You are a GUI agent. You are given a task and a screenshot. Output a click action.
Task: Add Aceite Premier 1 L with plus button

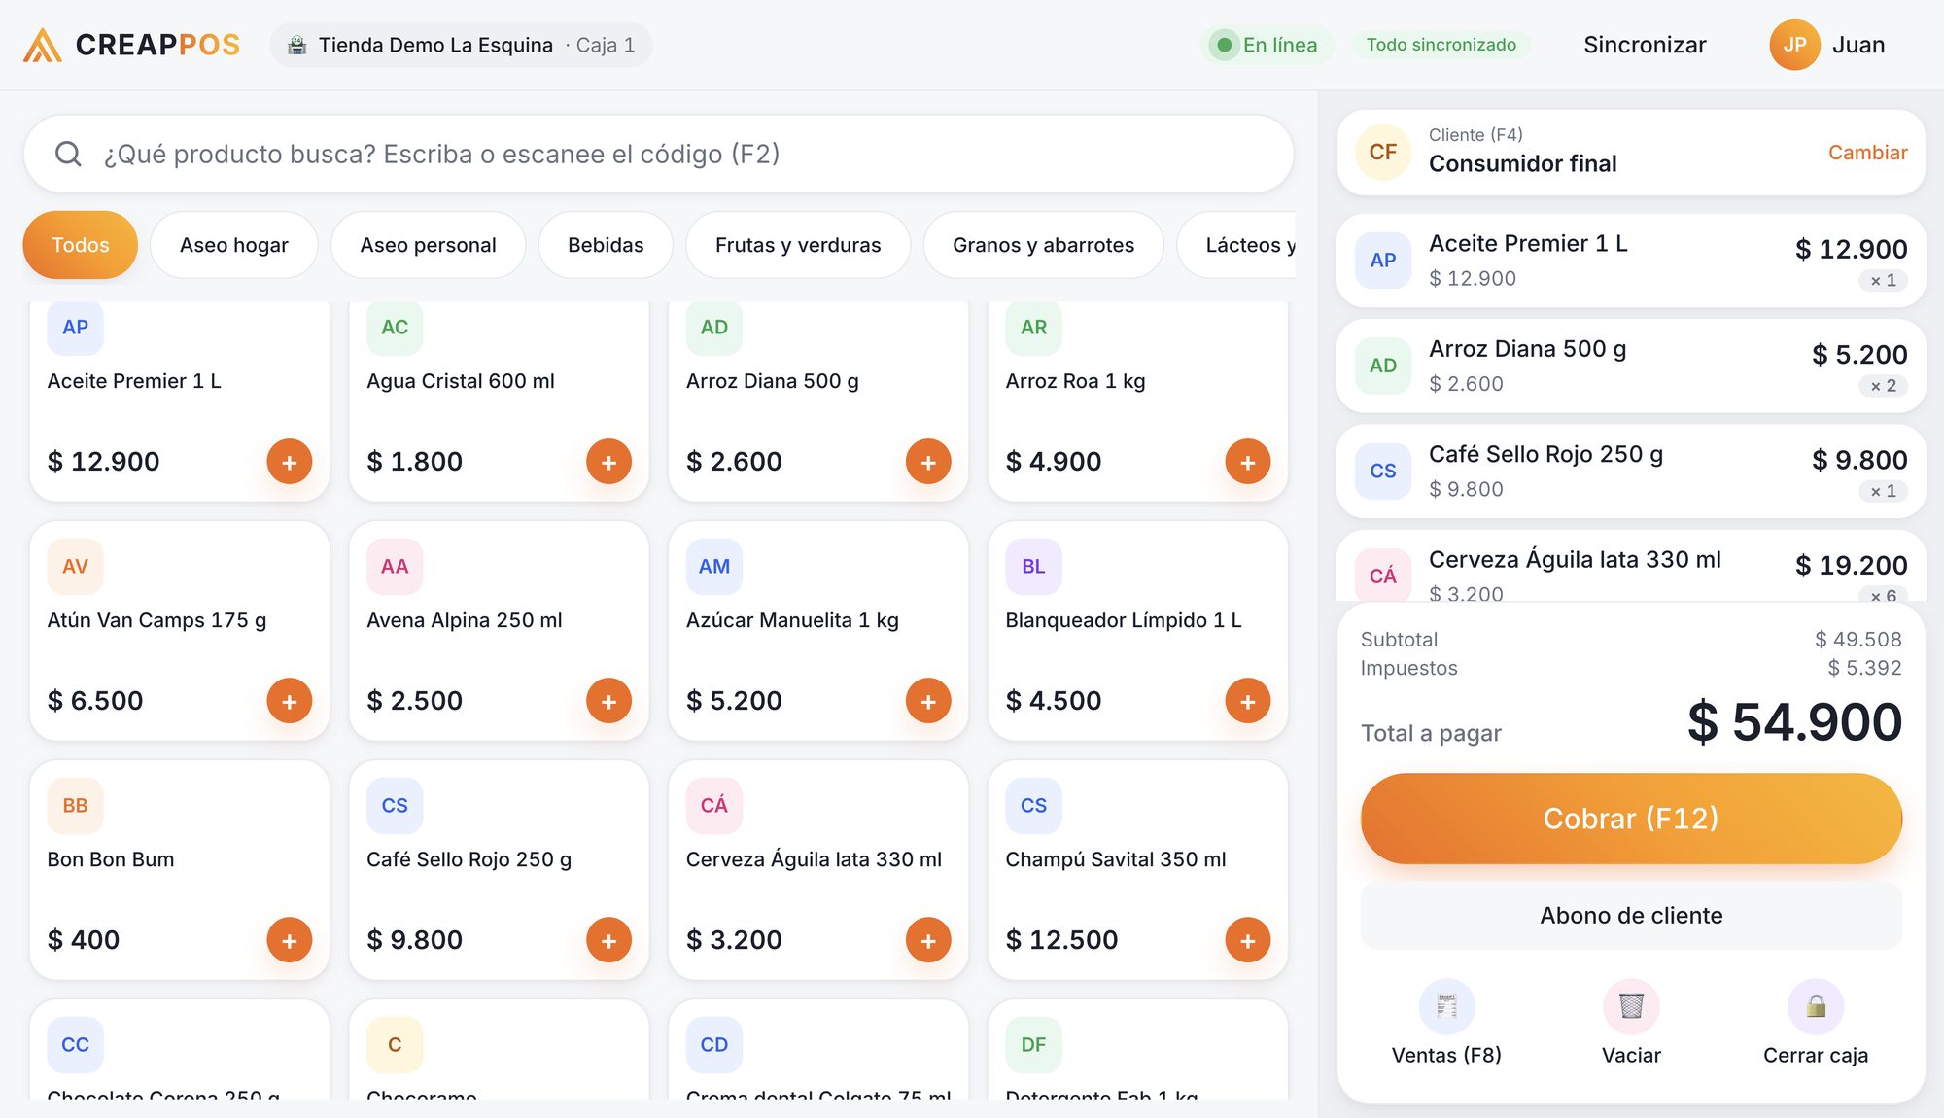[x=290, y=462]
